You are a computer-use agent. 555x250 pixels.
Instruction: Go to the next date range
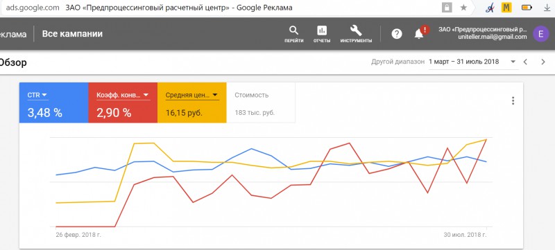tap(543, 62)
